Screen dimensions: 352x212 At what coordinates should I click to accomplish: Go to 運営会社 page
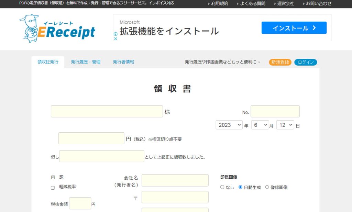pos(285,4)
